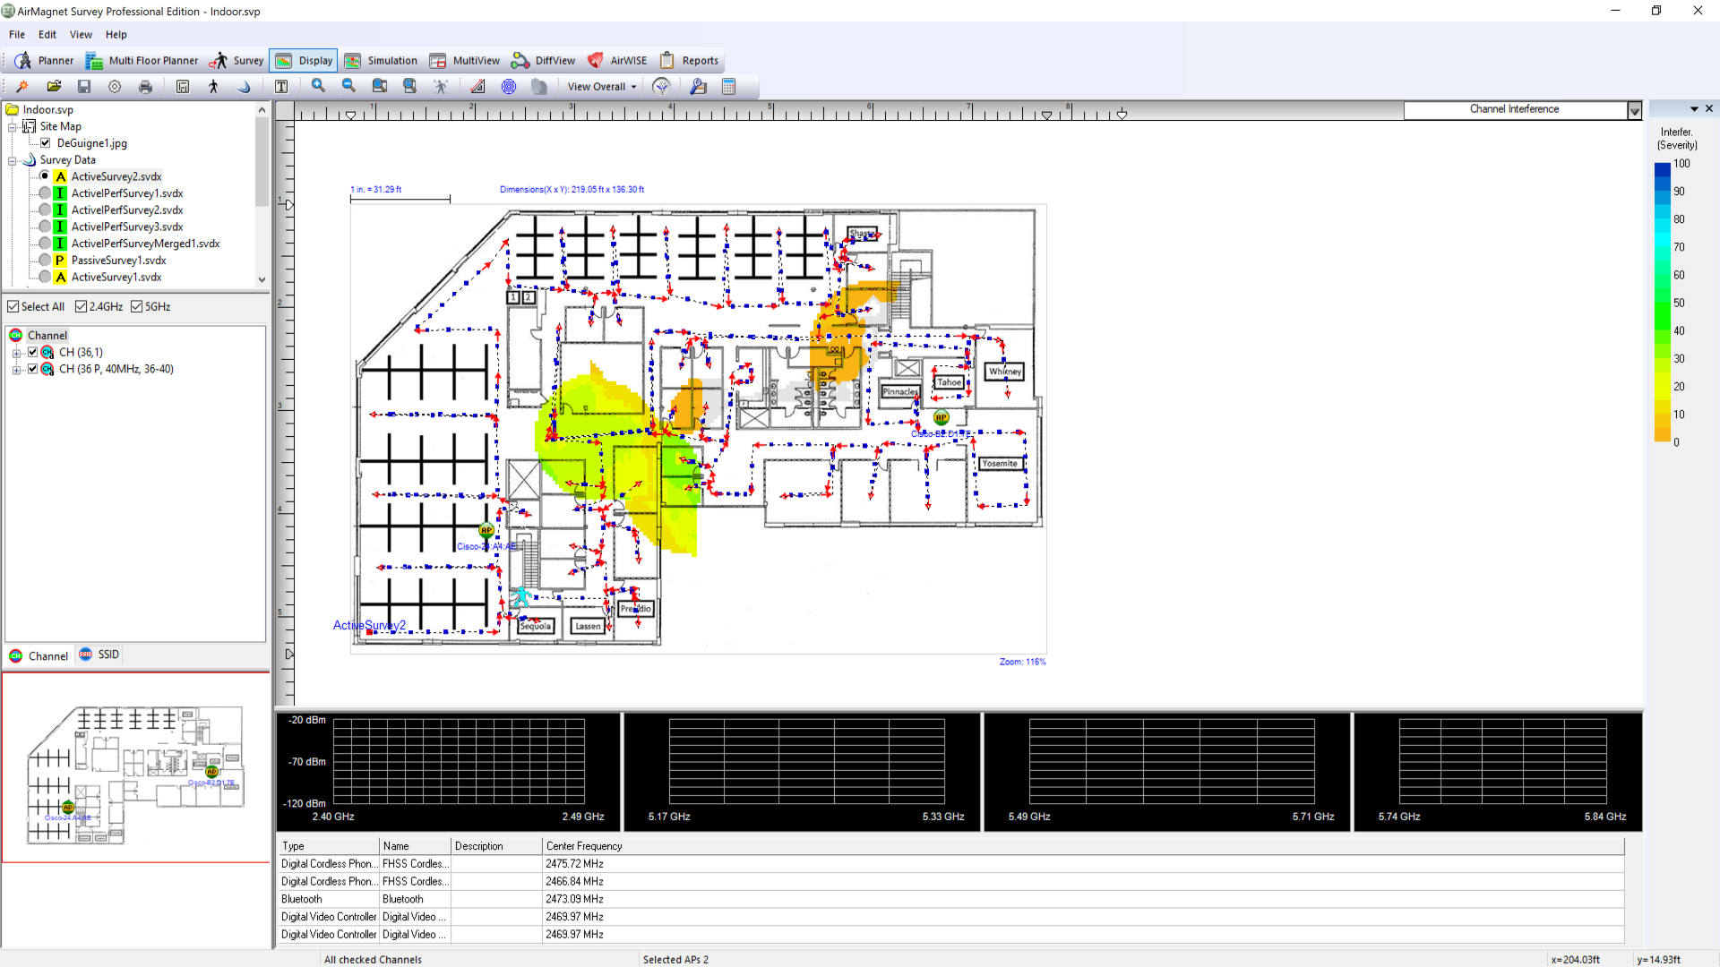This screenshot has height=967, width=1720.
Task: Click the save project disk icon
Action: point(84,87)
